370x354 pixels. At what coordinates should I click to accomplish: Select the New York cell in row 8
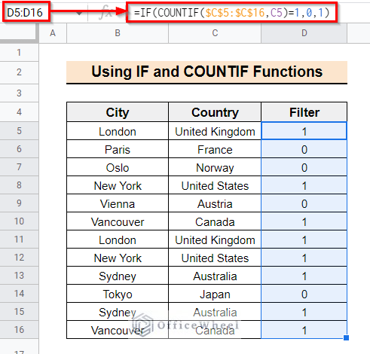[x=118, y=185]
